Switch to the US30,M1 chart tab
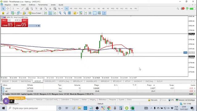 pyautogui.click(x=6, y=81)
